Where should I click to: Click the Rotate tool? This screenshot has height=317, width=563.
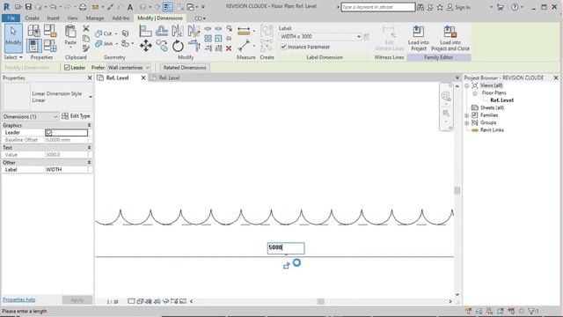178,46
